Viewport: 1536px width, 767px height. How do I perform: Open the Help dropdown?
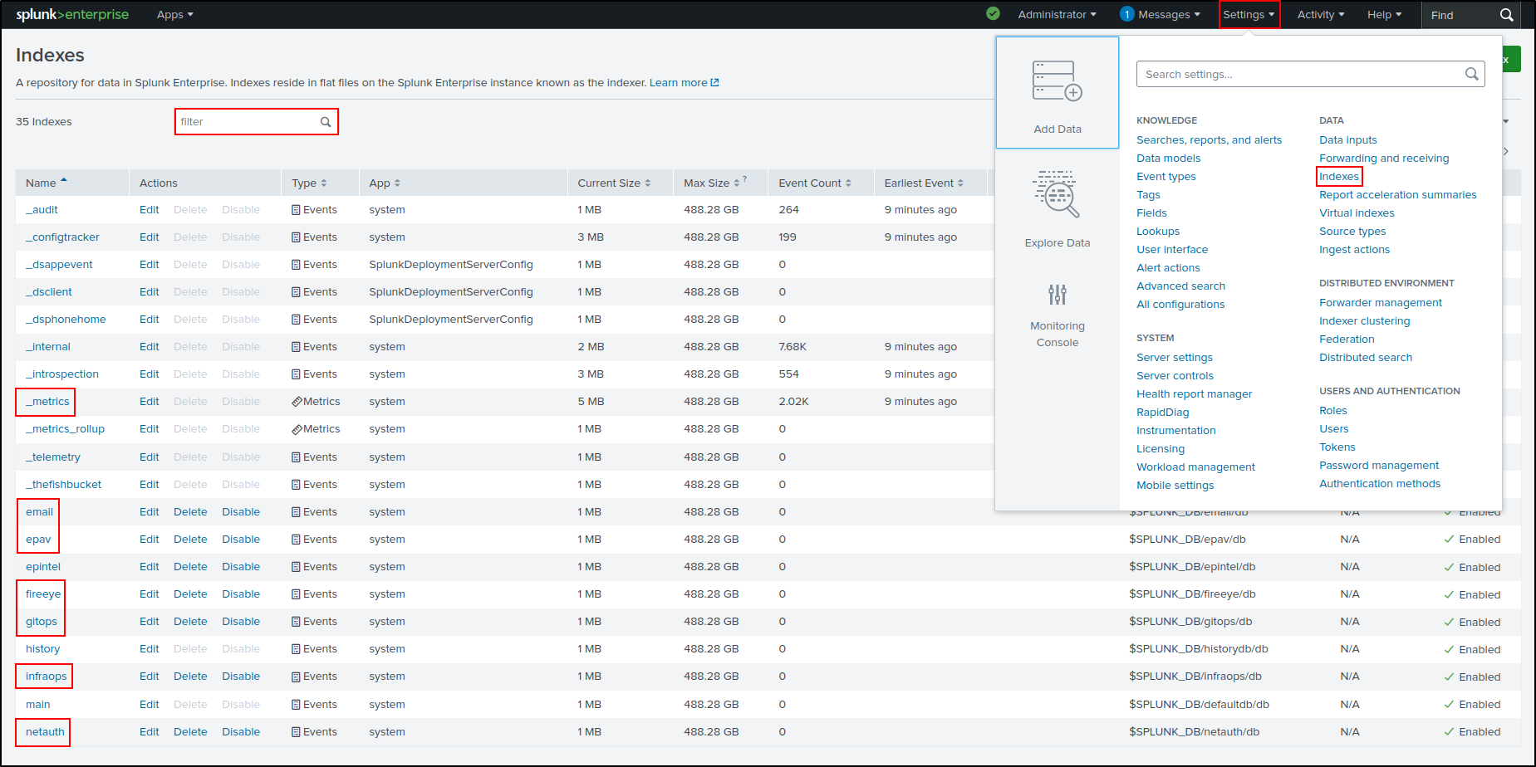[1382, 14]
